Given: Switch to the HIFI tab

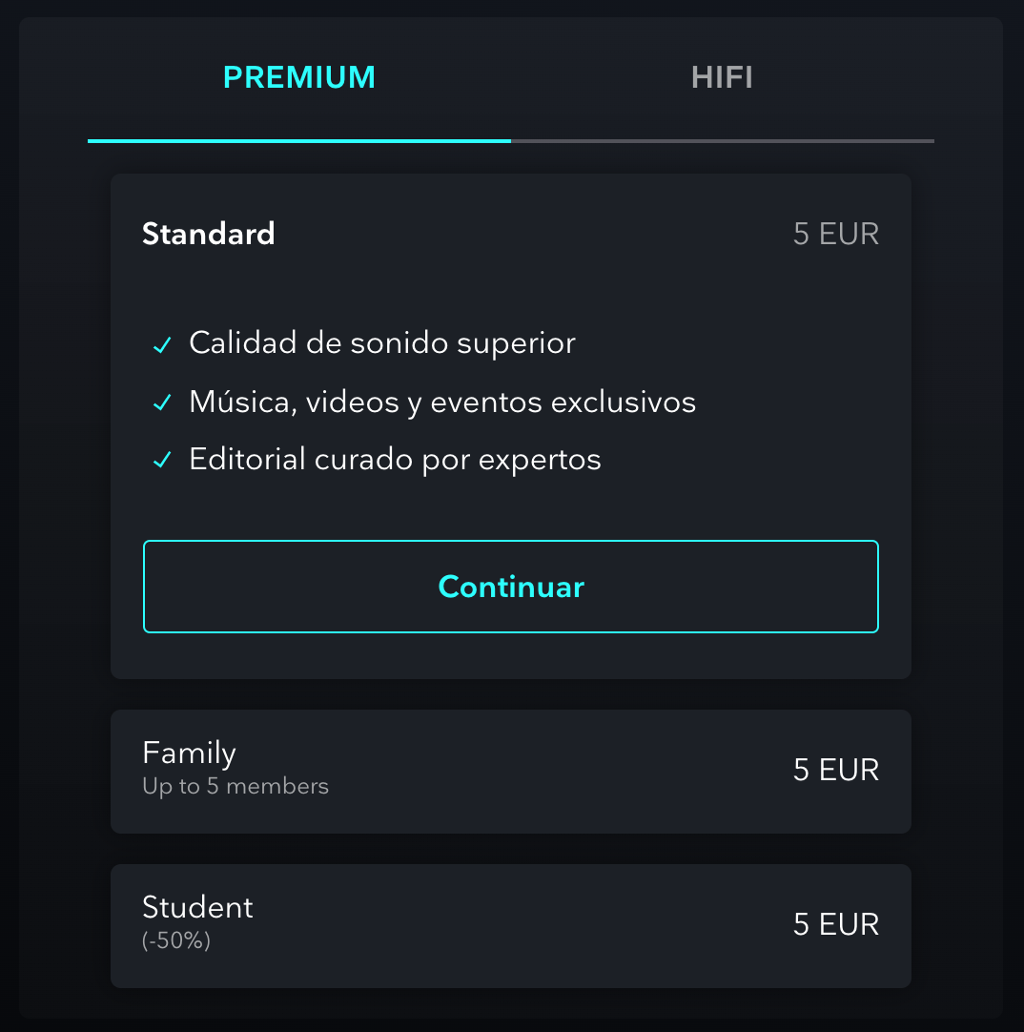Looking at the screenshot, I should coord(722,77).
